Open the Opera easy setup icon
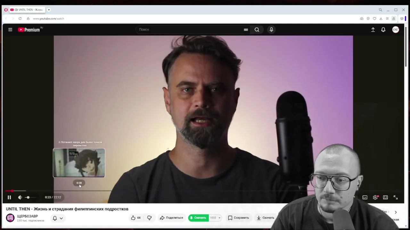Viewport: 410px width, 230px height. (387, 19)
